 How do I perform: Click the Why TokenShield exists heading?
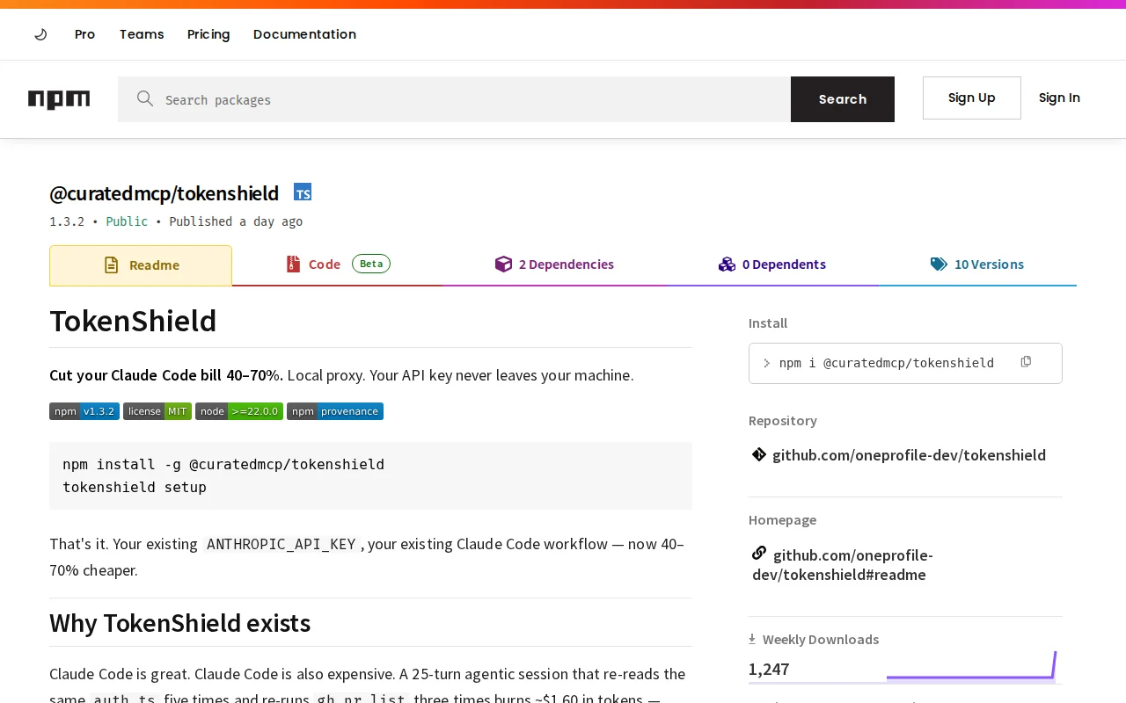tap(180, 623)
